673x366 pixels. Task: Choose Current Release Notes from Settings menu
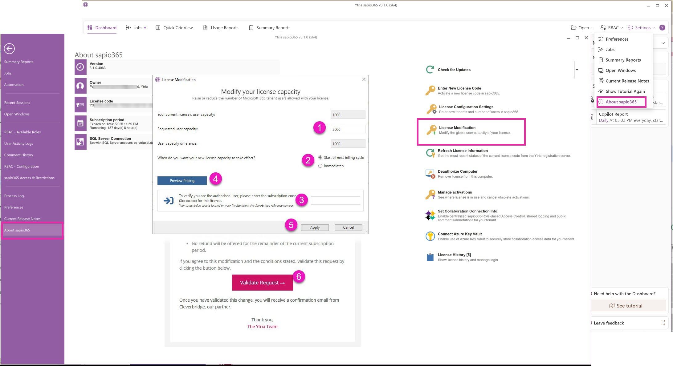tap(627, 81)
